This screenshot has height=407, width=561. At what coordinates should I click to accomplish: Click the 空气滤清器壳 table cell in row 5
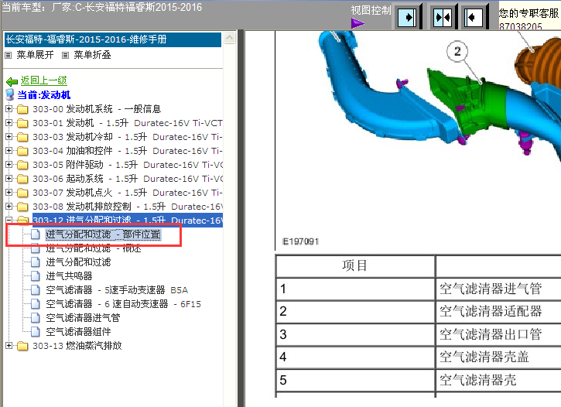click(x=498, y=380)
